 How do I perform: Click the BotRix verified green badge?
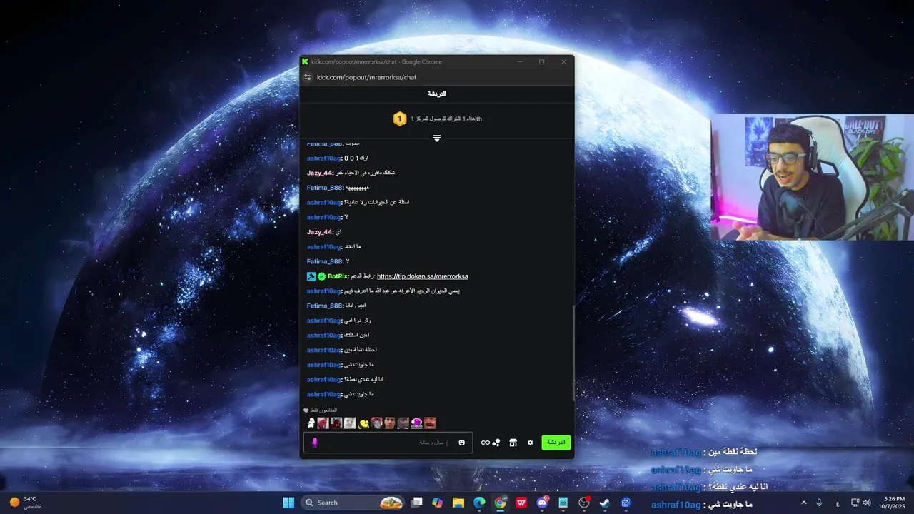[x=322, y=276]
